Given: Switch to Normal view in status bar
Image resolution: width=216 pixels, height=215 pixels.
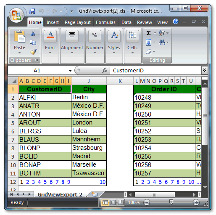Looking at the screenshot, I should (105, 202).
